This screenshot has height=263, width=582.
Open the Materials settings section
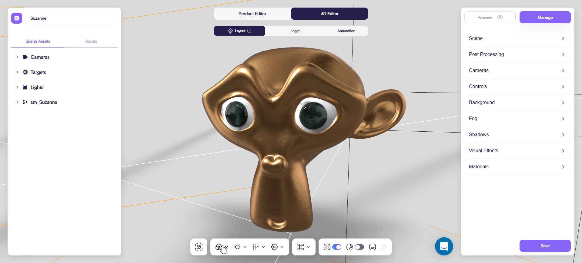coord(517,167)
